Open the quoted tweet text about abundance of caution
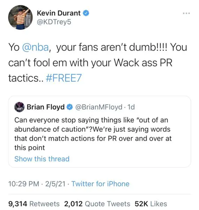199x210 pixels. tap(93, 134)
